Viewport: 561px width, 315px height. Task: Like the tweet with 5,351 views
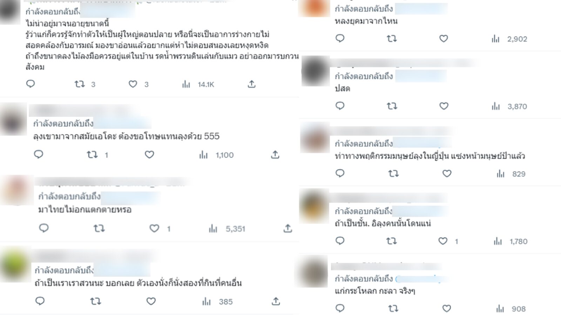coord(154,228)
